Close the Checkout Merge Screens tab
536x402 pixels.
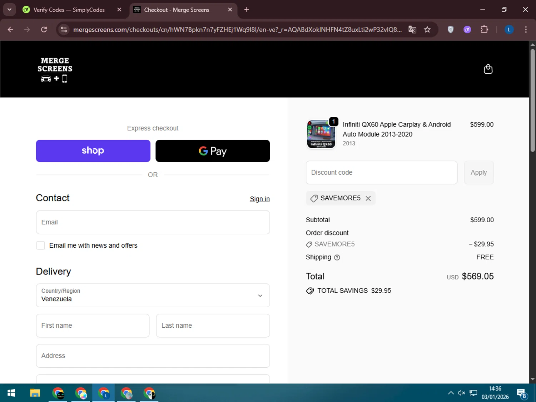click(x=230, y=10)
